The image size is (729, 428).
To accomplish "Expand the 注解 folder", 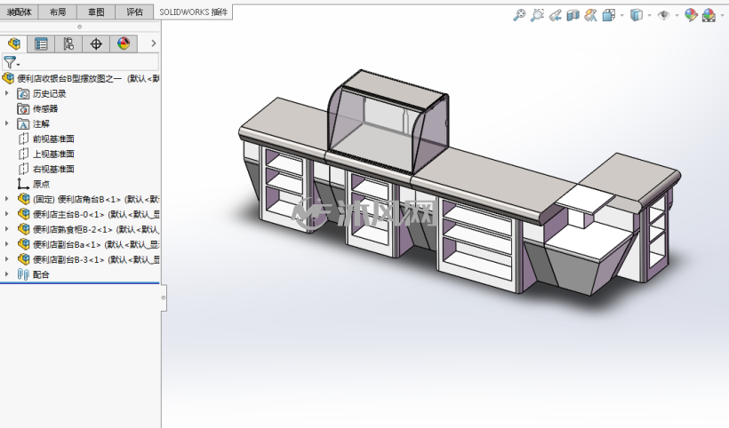I will (6, 123).
